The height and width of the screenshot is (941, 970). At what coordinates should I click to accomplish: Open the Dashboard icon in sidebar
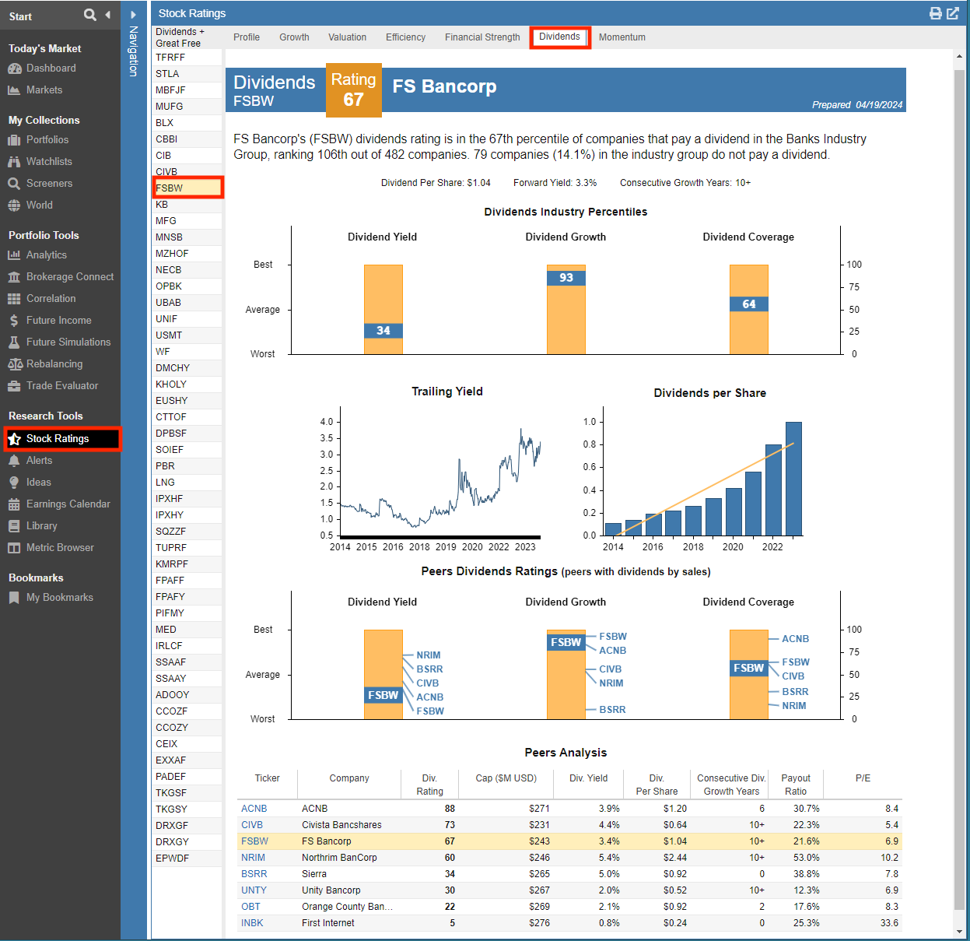click(14, 68)
